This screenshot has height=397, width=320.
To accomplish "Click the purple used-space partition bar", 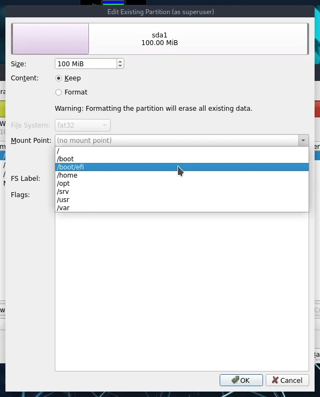I will point(50,39).
